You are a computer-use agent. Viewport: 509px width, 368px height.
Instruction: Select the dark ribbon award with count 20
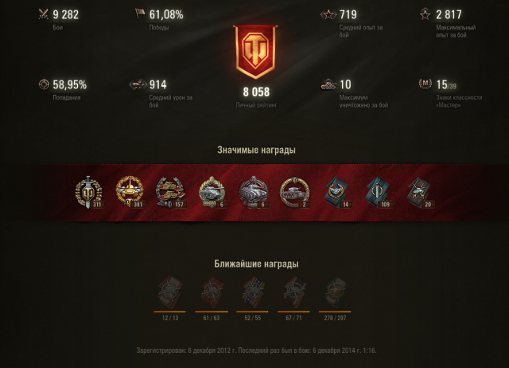point(419,192)
